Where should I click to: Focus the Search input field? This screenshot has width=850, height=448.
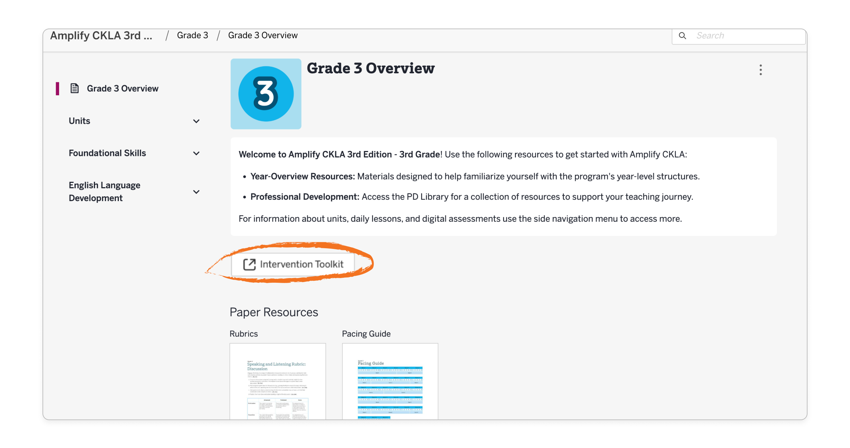(747, 36)
